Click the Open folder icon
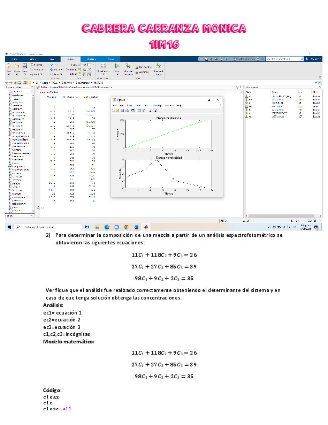 pyautogui.click(x=17, y=66)
